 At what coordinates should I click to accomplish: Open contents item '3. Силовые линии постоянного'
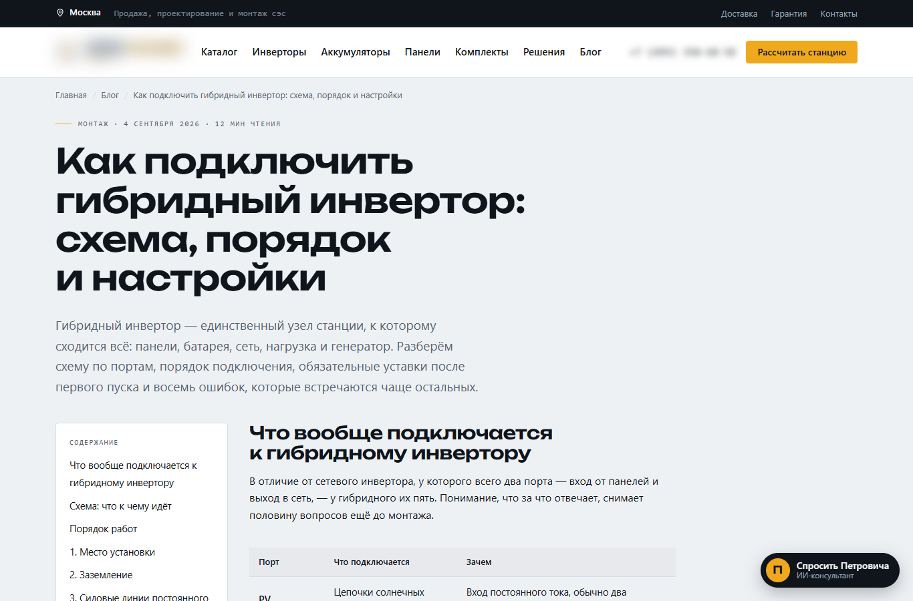[x=139, y=596]
